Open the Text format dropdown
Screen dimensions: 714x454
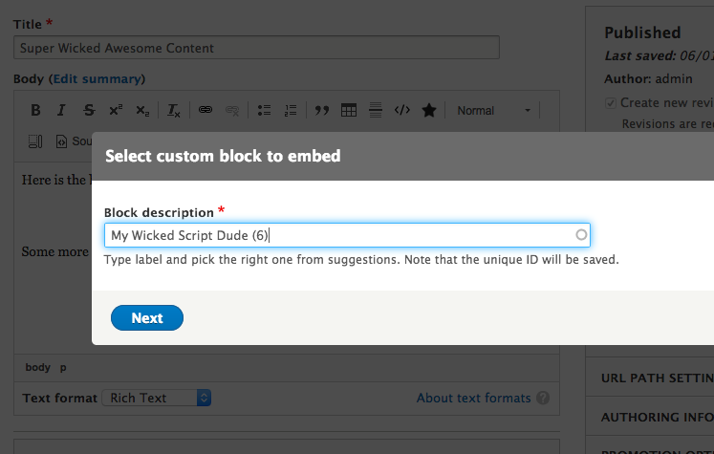[157, 398]
